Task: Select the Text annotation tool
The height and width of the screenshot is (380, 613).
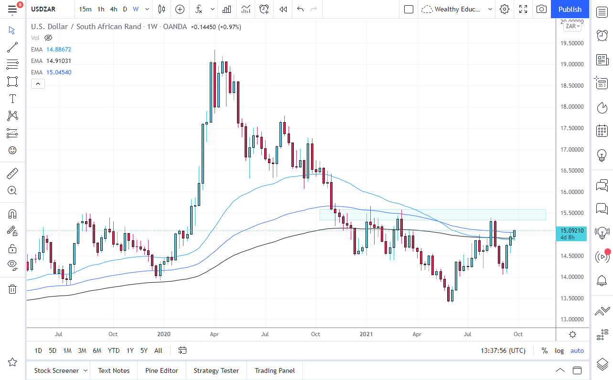Action: tap(12, 98)
